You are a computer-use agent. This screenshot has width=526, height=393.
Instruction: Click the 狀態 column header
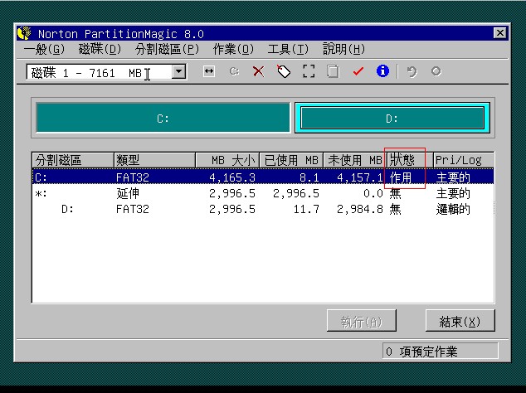point(410,160)
